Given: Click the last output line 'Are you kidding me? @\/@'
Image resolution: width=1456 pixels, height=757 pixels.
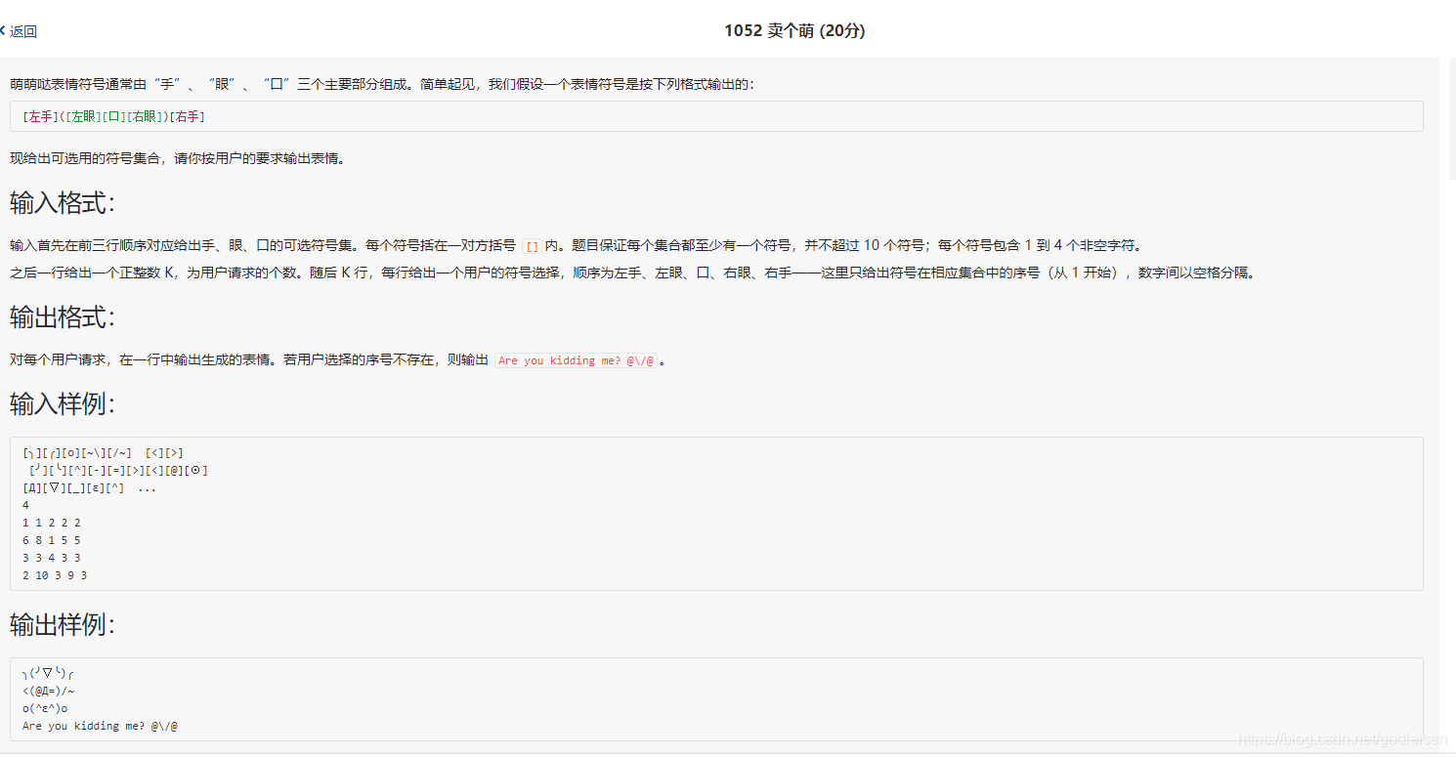Looking at the screenshot, I should click(100, 726).
